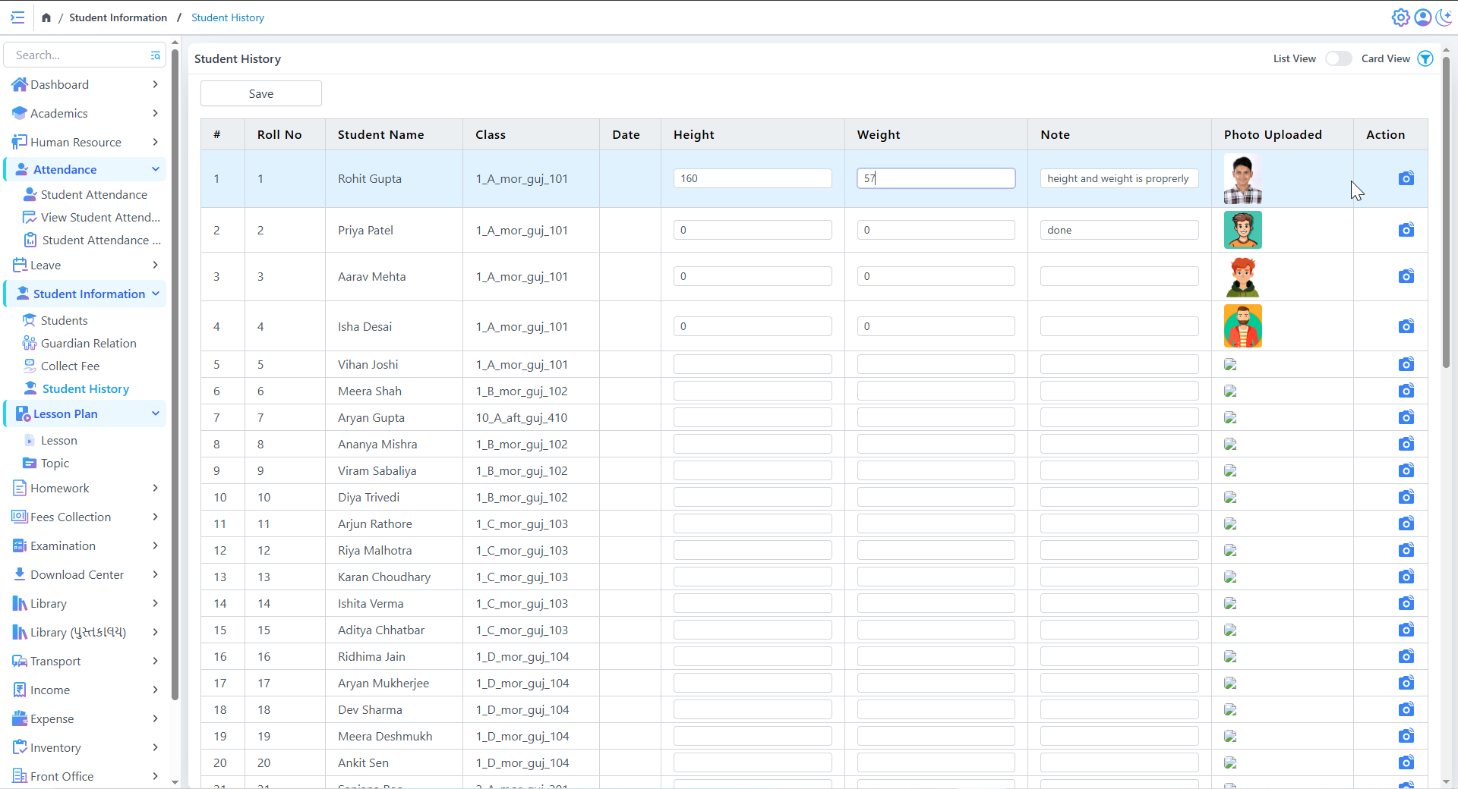The height and width of the screenshot is (789, 1458).
Task: Open Collect Fee in sidebar
Action: pos(70,366)
